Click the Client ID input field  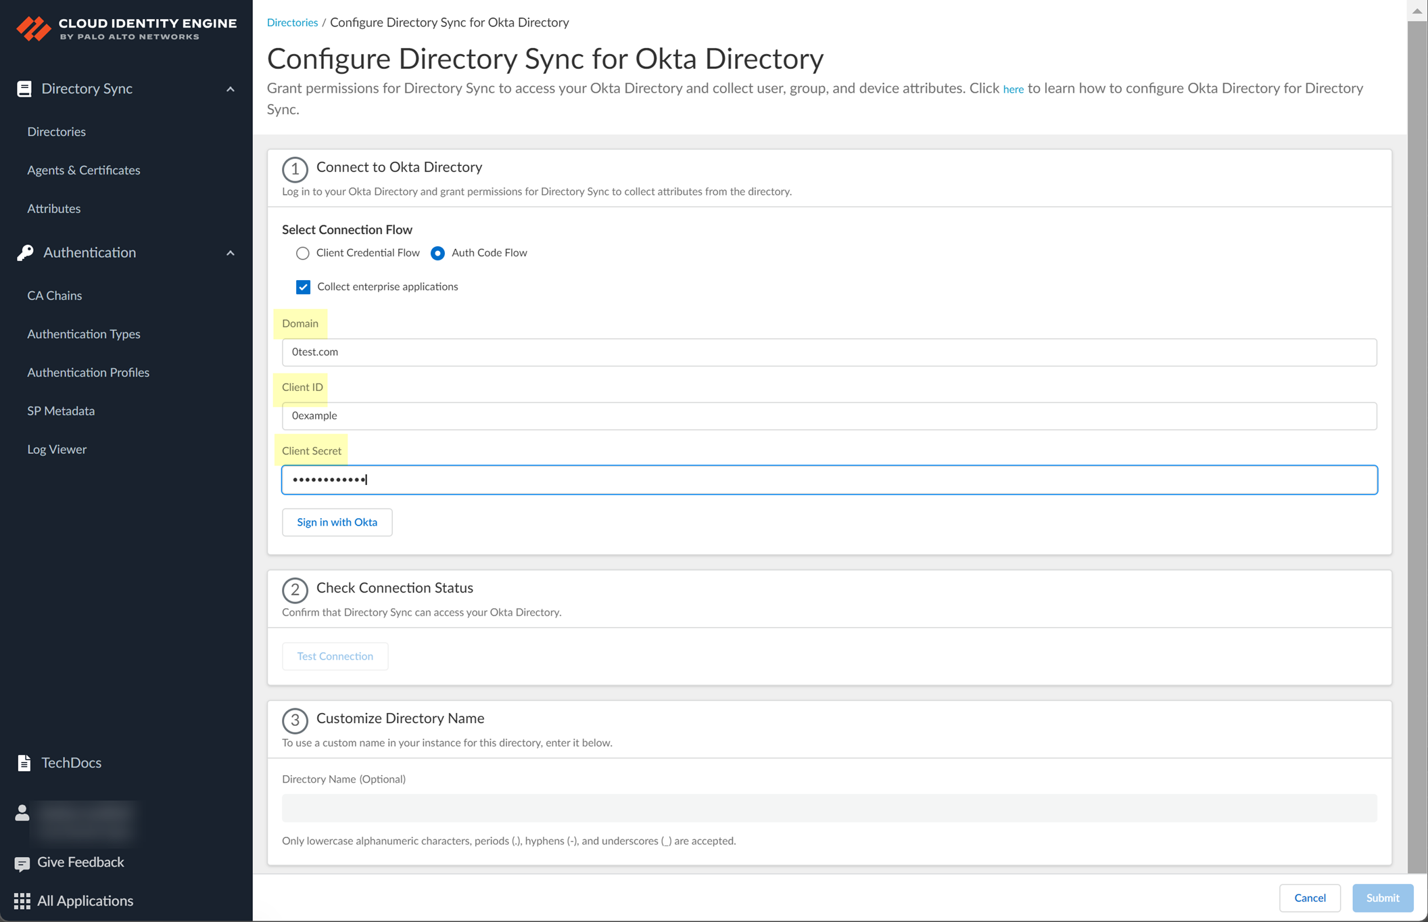[829, 415]
